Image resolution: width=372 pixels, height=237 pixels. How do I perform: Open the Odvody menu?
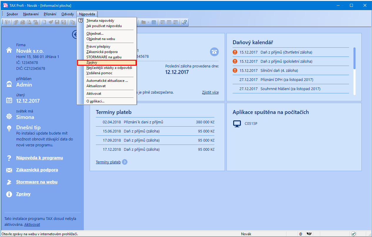[x=68, y=14]
